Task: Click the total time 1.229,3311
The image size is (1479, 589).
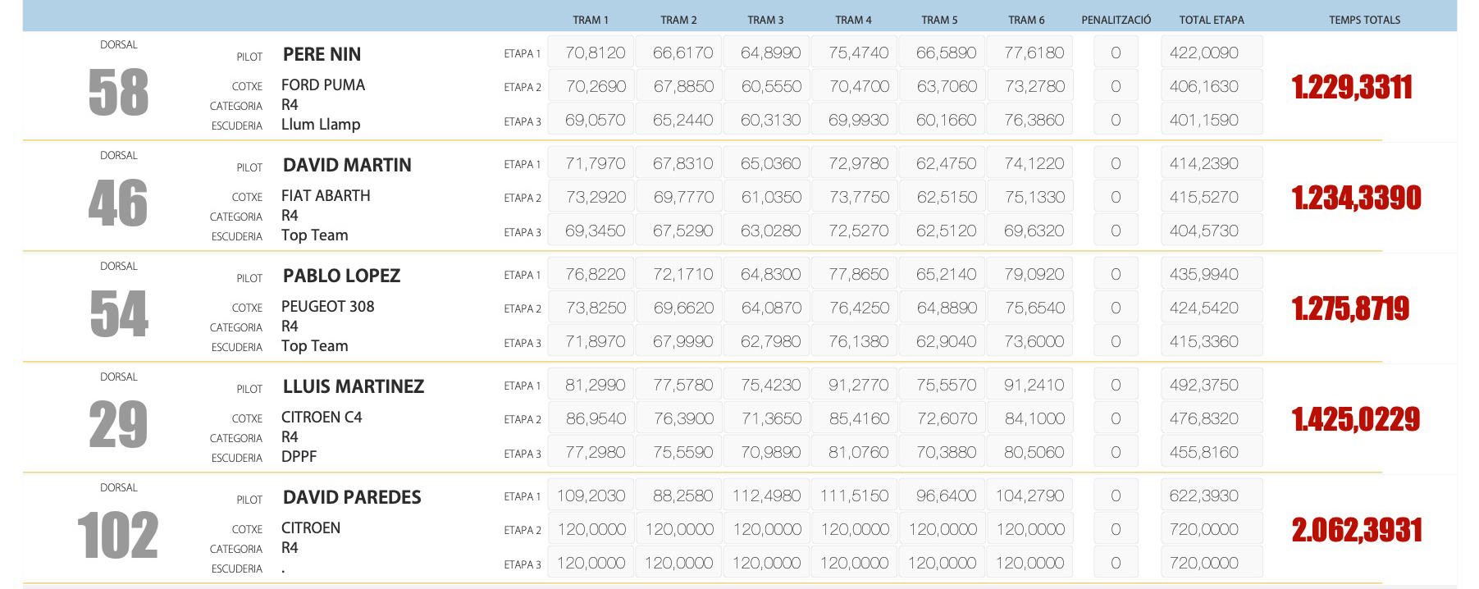Action: click(x=1352, y=87)
